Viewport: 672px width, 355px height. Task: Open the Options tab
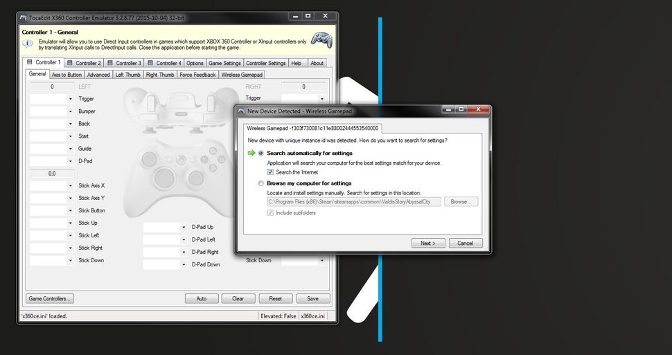[x=195, y=63]
